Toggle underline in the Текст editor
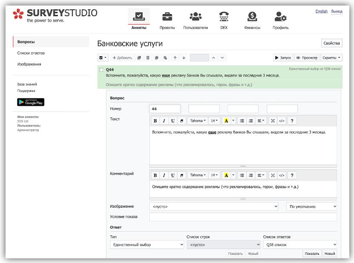Image resolution: width=354 pixels, height=263 pixels. point(173,121)
